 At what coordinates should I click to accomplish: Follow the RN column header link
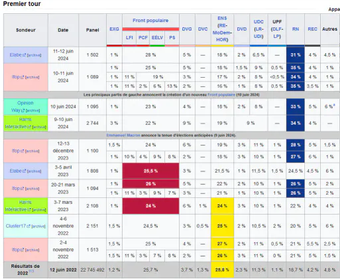(296, 29)
